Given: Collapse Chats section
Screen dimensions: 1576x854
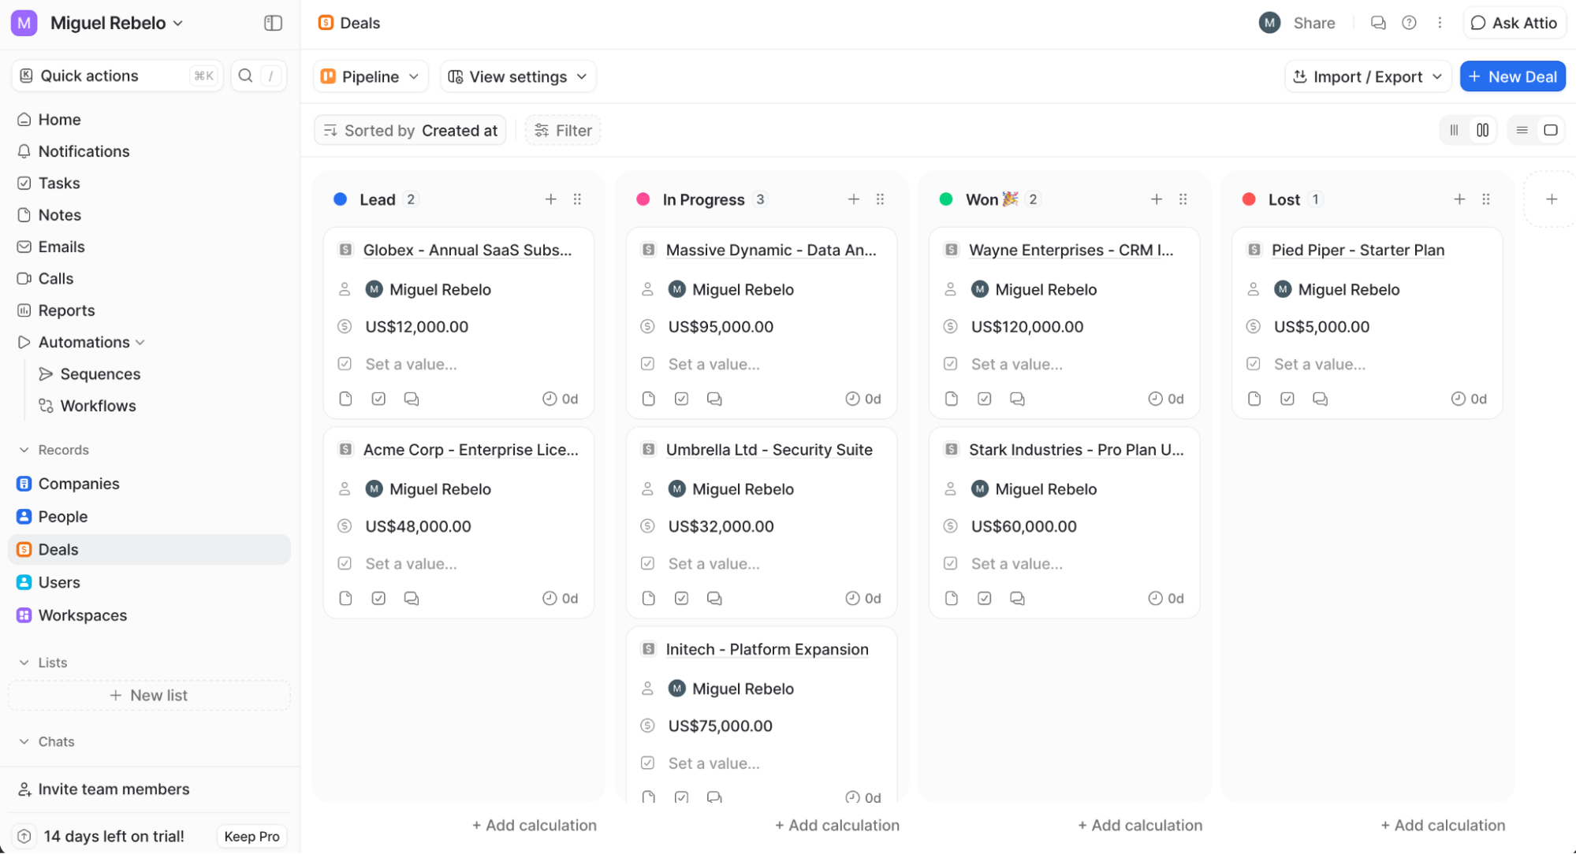Looking at the screenshot, I should click(x=46, y=741).
